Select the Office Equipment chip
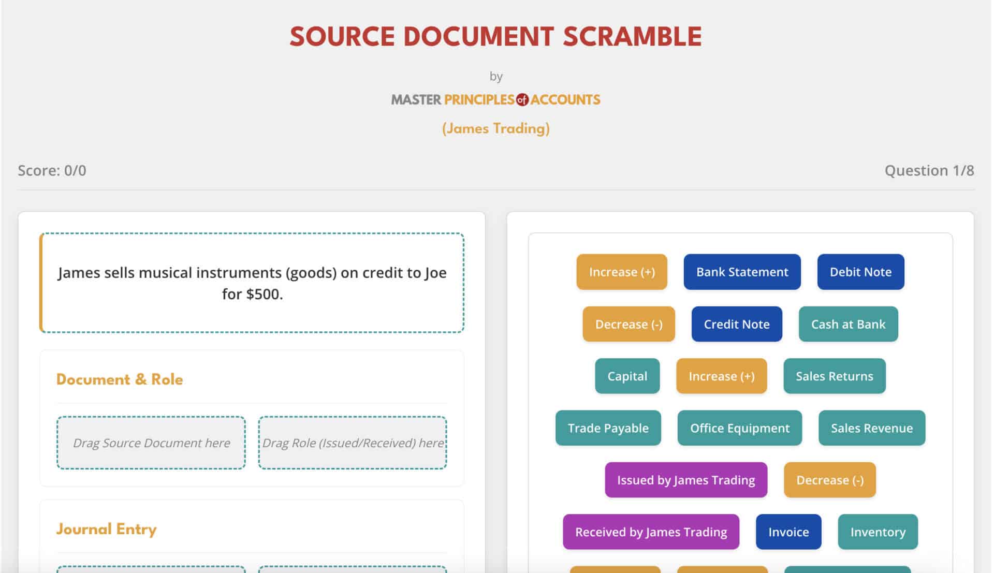 click(x=739, y=428)
